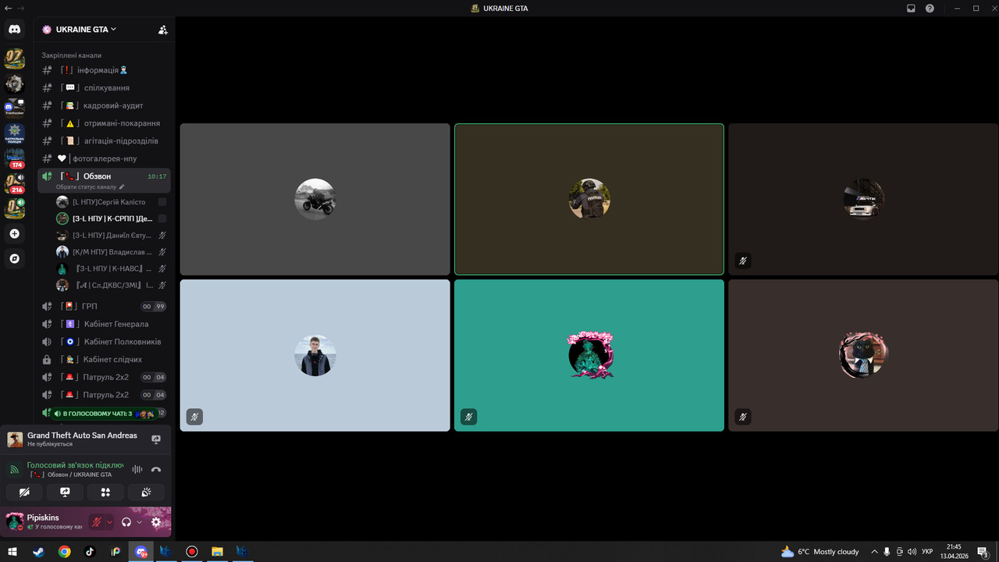
Task: Invite people with the add-member icon
Action: click(x=162, y=30)
